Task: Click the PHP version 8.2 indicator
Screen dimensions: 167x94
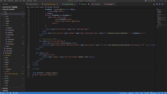Action: [159, 93]
